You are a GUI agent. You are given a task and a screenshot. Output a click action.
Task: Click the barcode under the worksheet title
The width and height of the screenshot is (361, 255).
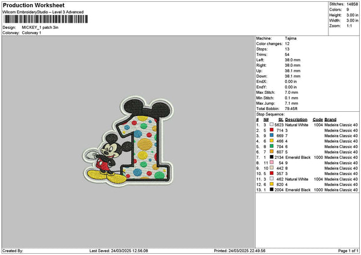point(46,19)
